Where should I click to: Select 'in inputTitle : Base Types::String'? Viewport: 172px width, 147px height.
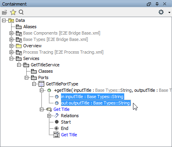click(92, 97)
